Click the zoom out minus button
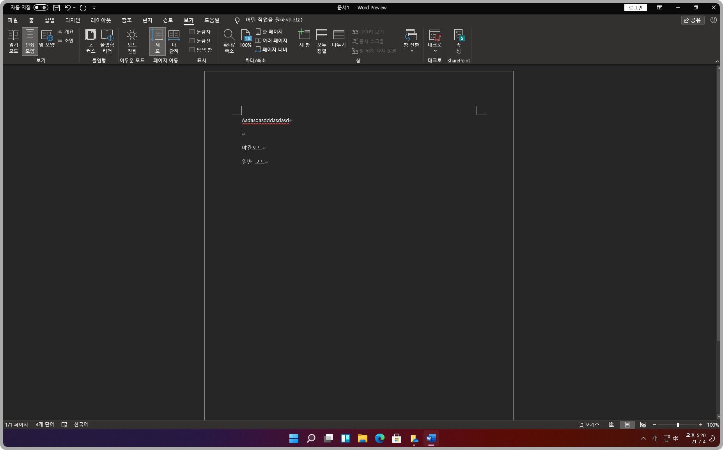Viewport: 723px width, 450px height. coord(655,425)
